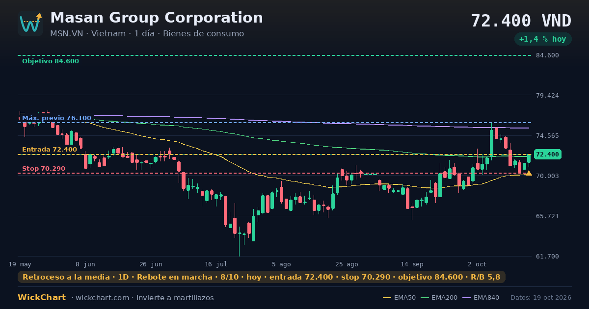This screenshot has height=309, width=589.
Task: Click the 79.424 price axis value
Action: [547, 95]
